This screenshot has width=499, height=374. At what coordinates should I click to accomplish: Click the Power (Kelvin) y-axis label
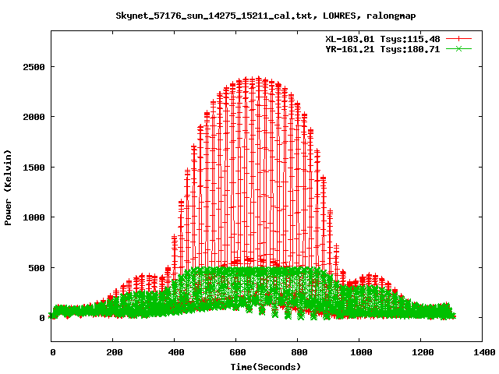pyautogui.click(x=8, y=188)
